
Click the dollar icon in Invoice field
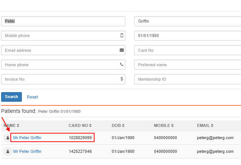[x=122, y=79]
